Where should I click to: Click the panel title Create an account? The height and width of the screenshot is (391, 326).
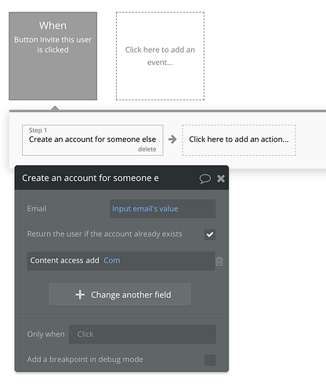pos(90,178)
